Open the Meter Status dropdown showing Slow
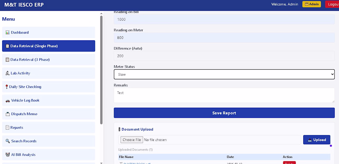The image size is (339, 164). 224,74
